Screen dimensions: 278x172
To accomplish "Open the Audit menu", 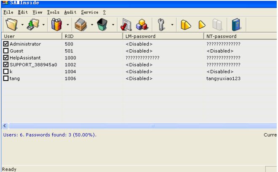I will (70, 12).
